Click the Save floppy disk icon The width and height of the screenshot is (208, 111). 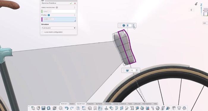pos(43,108)
